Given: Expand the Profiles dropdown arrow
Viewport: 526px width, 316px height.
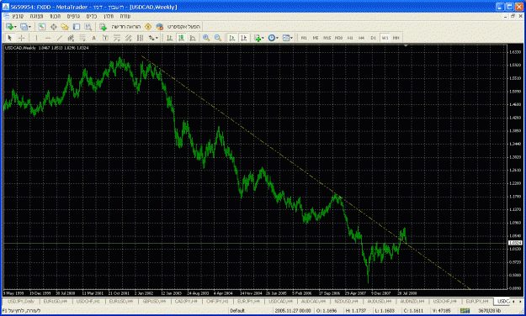Looking at the screenshot, I should pyautogui.click(x=29, y=27).
